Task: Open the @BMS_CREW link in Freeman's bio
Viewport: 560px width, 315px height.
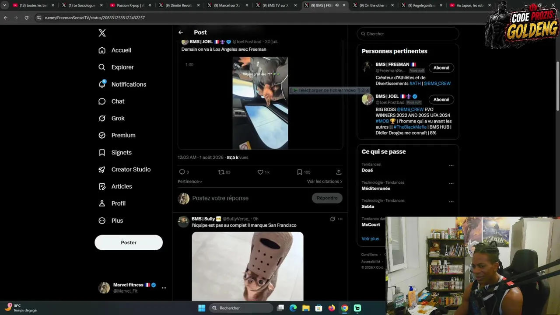Action: pyautogui.click(x=437, y=84)
